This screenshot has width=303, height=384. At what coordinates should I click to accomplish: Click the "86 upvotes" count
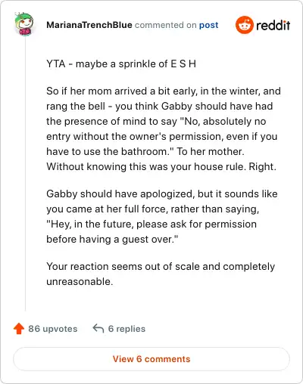click(x=53, y=329)
